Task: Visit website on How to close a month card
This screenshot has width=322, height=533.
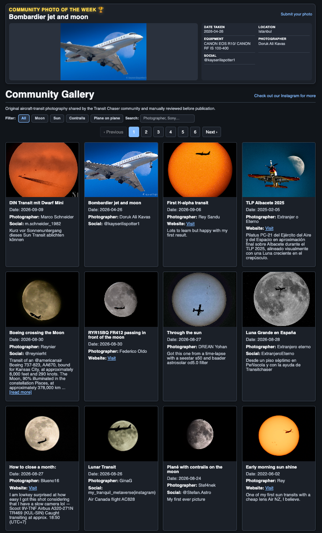Action: point(33,488)
